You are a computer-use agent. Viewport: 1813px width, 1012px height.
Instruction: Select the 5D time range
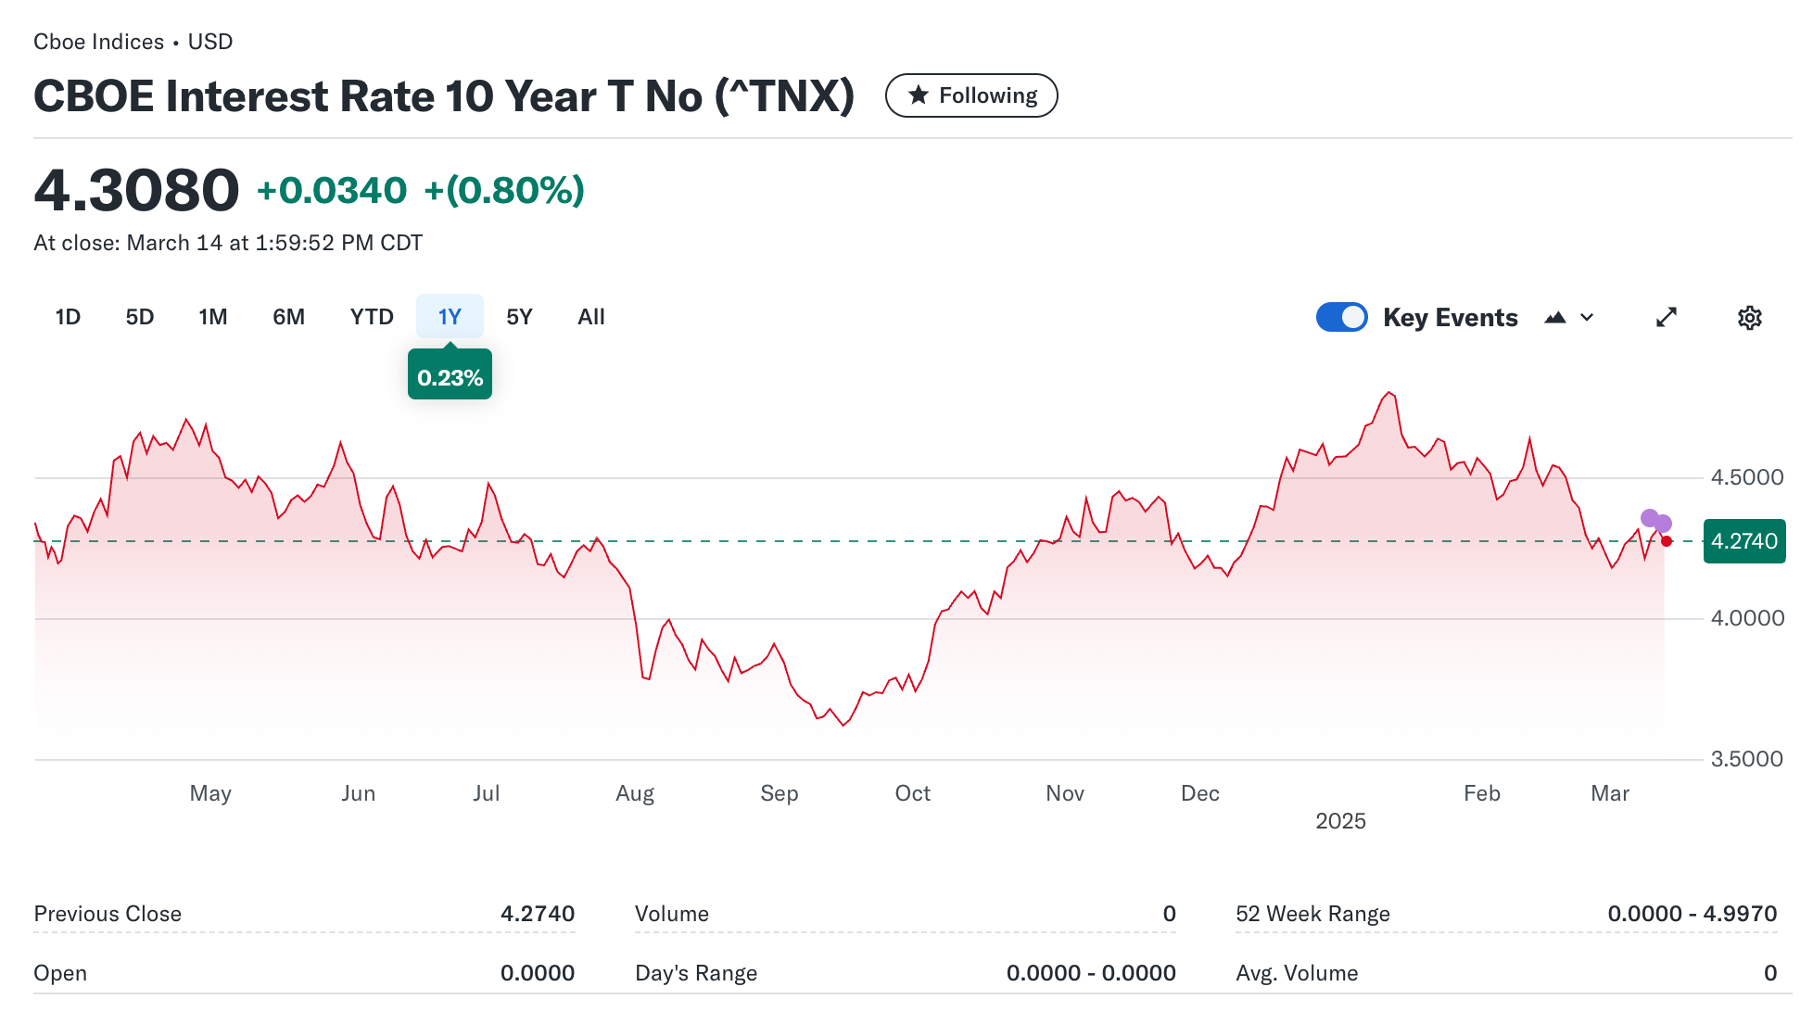click(x=140, y=317)
